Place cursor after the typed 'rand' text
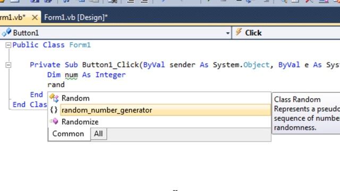 pyautogui.click(x=65, y=85)
